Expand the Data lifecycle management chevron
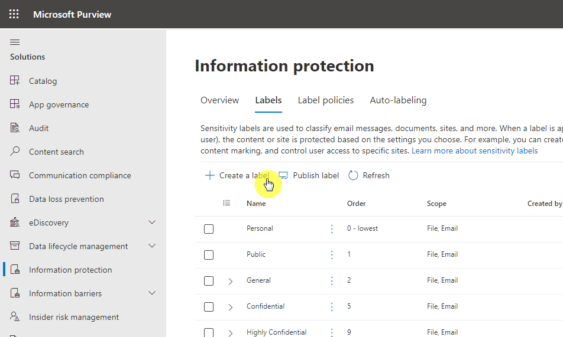The width and height of the screenshot is (563, 337). click(x=152, y=246)
